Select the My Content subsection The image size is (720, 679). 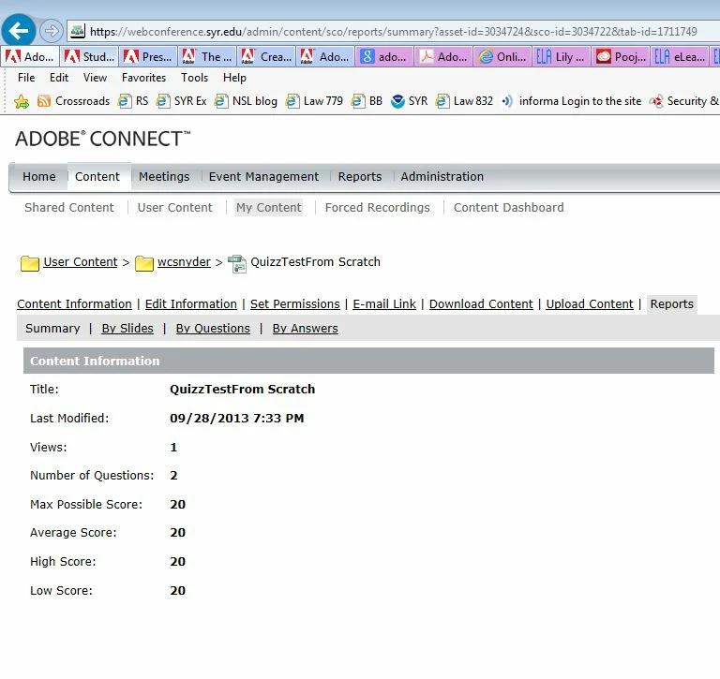269,207
